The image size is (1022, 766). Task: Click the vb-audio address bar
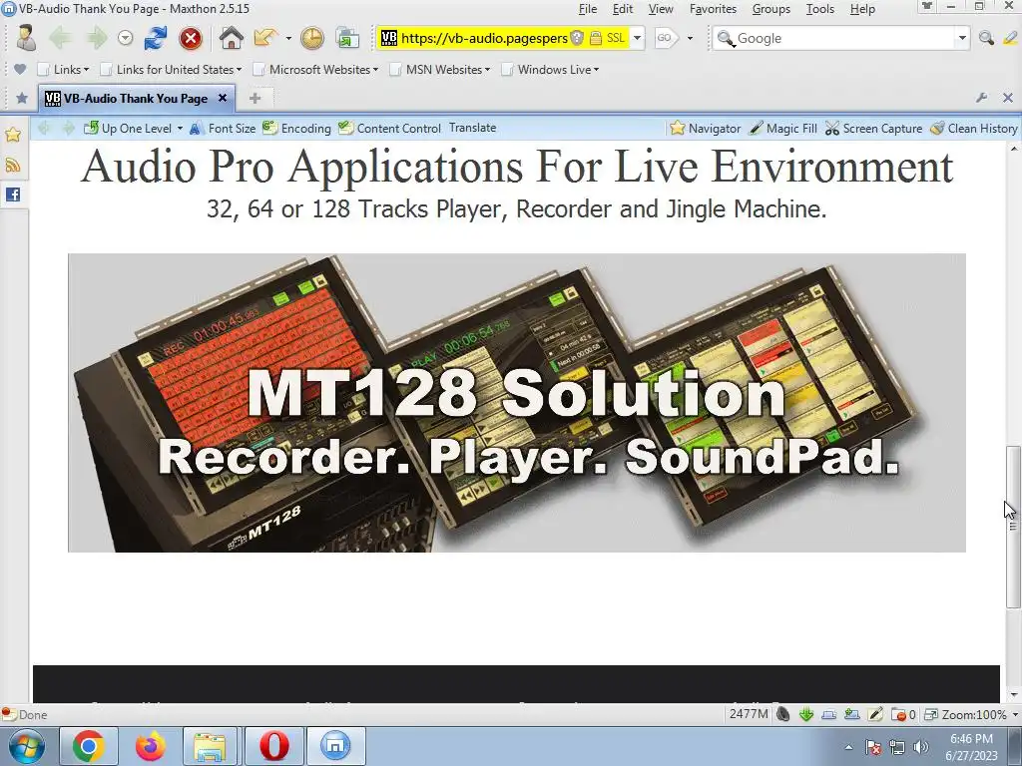coord(483,39)
